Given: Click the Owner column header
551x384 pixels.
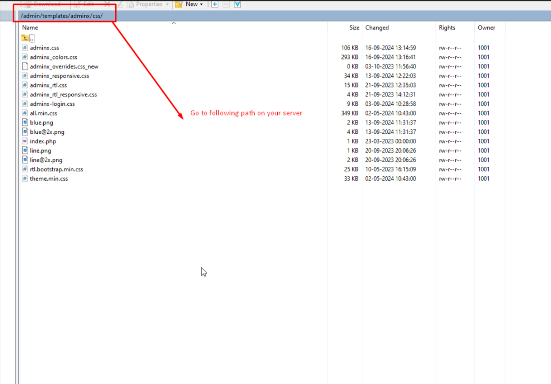Looking at the screenshot, I should point(486,28).
